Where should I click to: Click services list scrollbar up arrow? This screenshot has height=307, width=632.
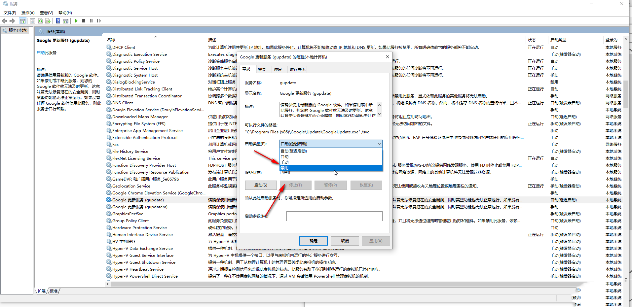pyautogui.click(x=626, y=40)
